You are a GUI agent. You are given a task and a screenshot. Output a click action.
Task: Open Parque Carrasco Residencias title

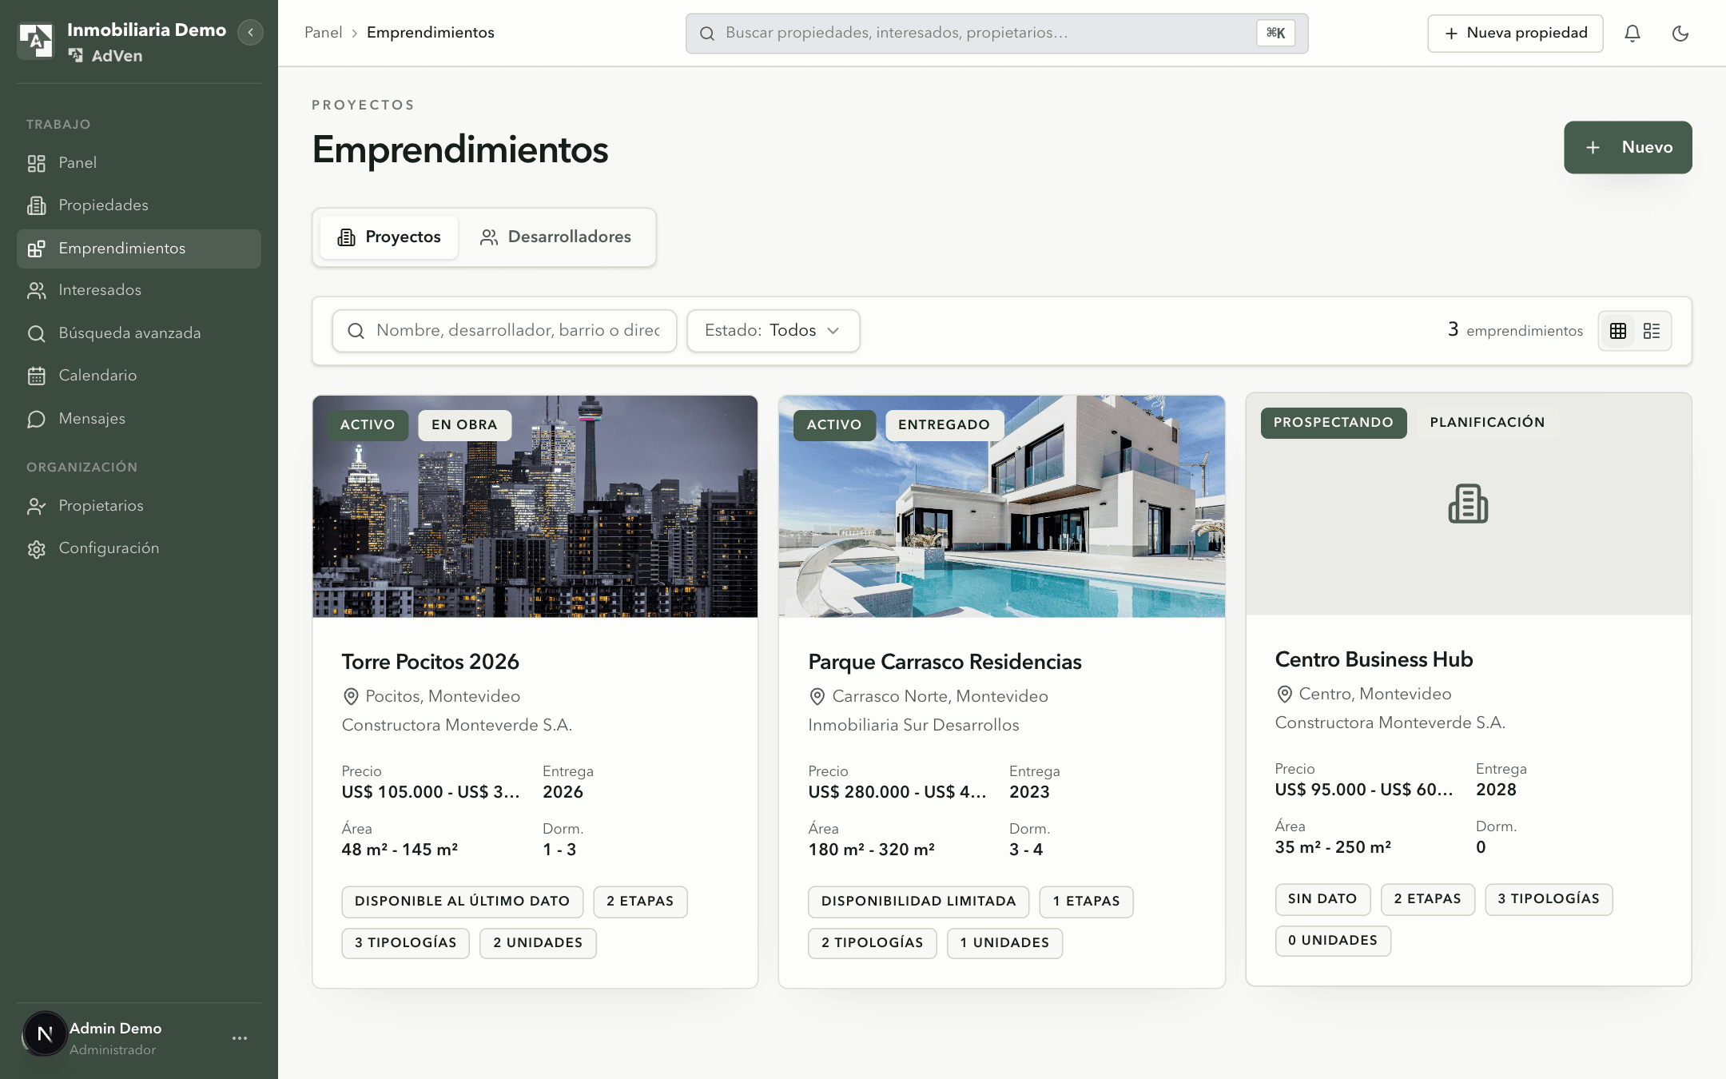click(945, 662)
